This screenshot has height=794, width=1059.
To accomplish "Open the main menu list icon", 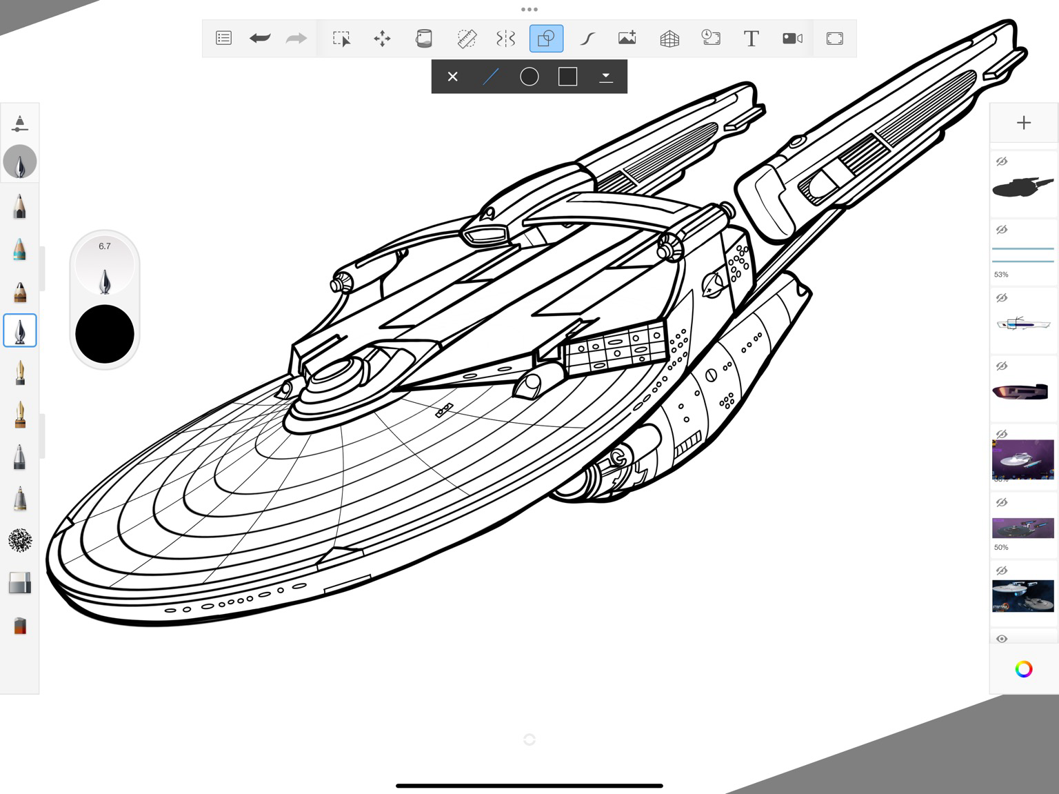I will (x=223, y=38).
